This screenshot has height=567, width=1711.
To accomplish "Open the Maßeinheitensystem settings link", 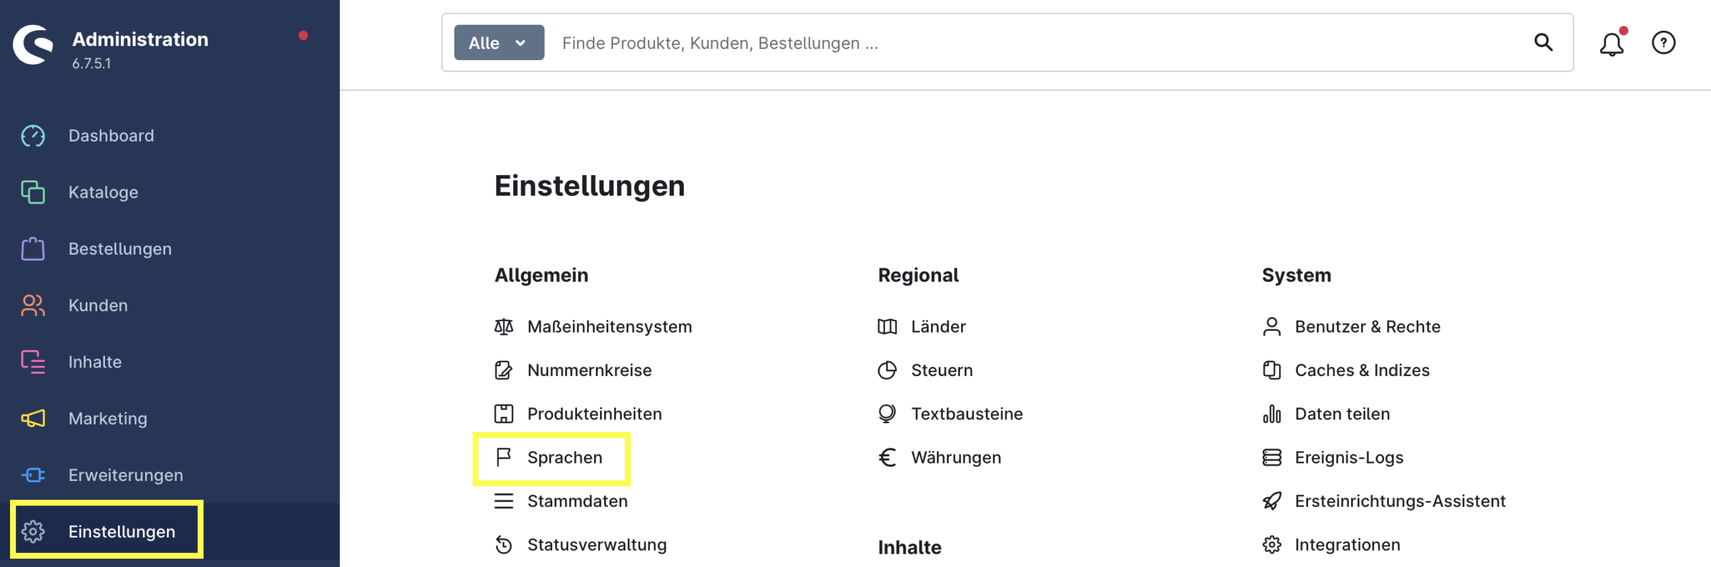I will point(610,327).
